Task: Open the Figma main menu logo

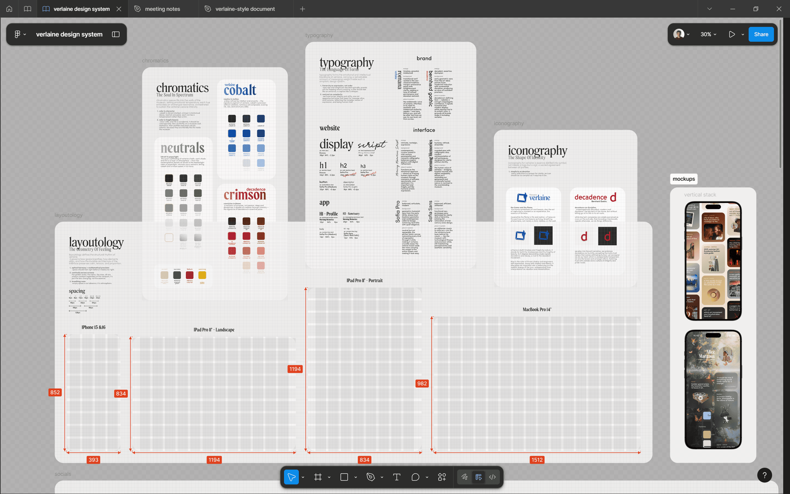Action: click(x=18, y=34)
